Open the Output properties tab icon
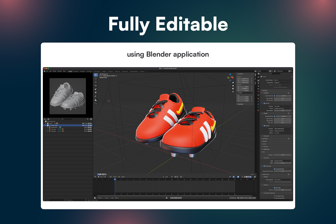 258,83
